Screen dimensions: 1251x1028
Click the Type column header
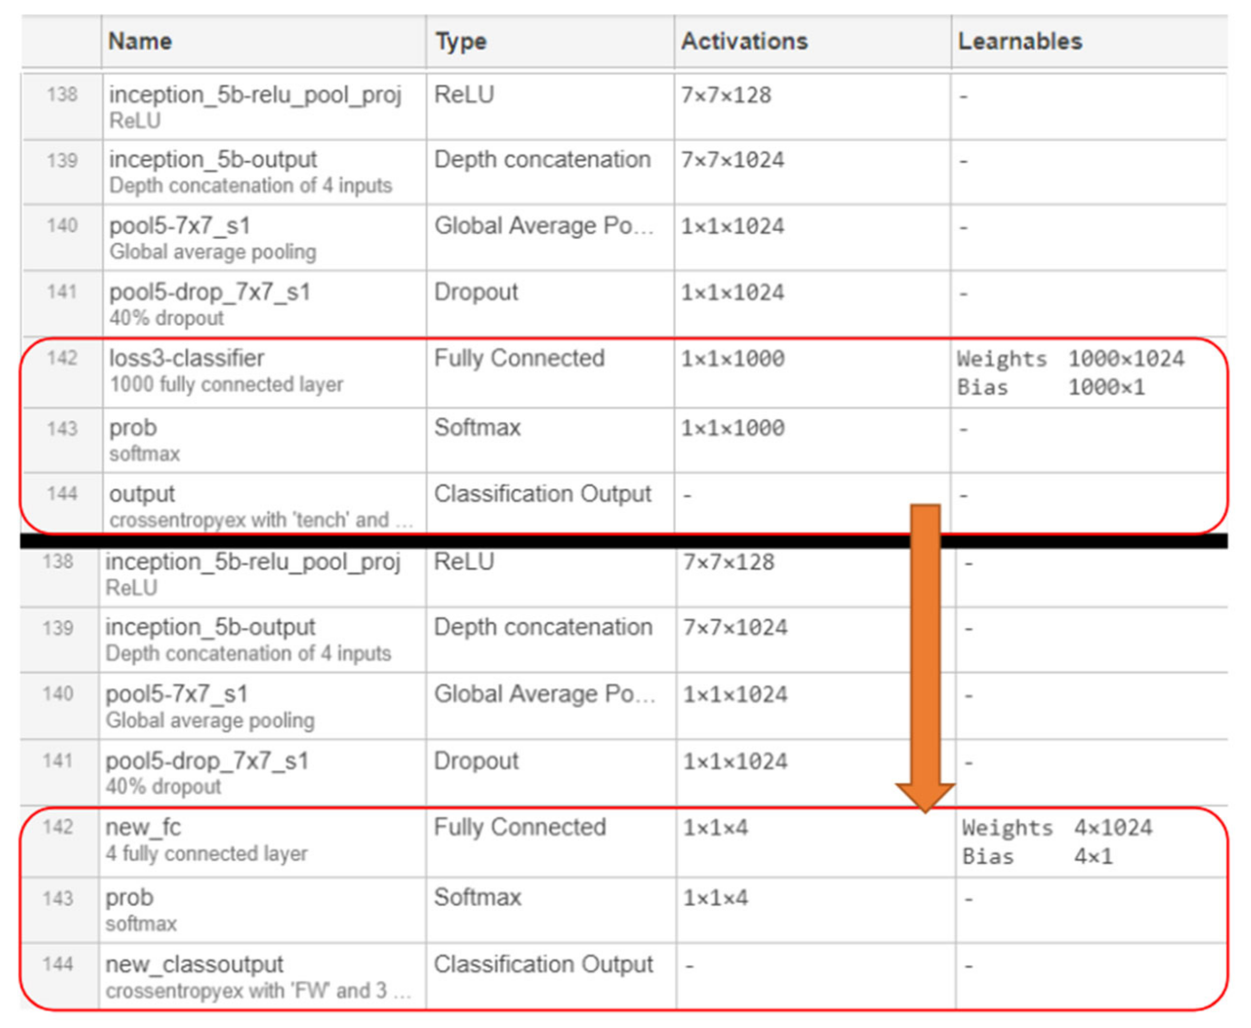click(x=461, y=41)
